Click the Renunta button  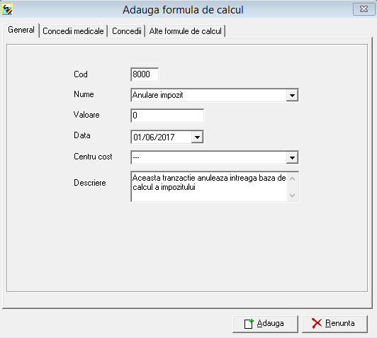(334, 324)
